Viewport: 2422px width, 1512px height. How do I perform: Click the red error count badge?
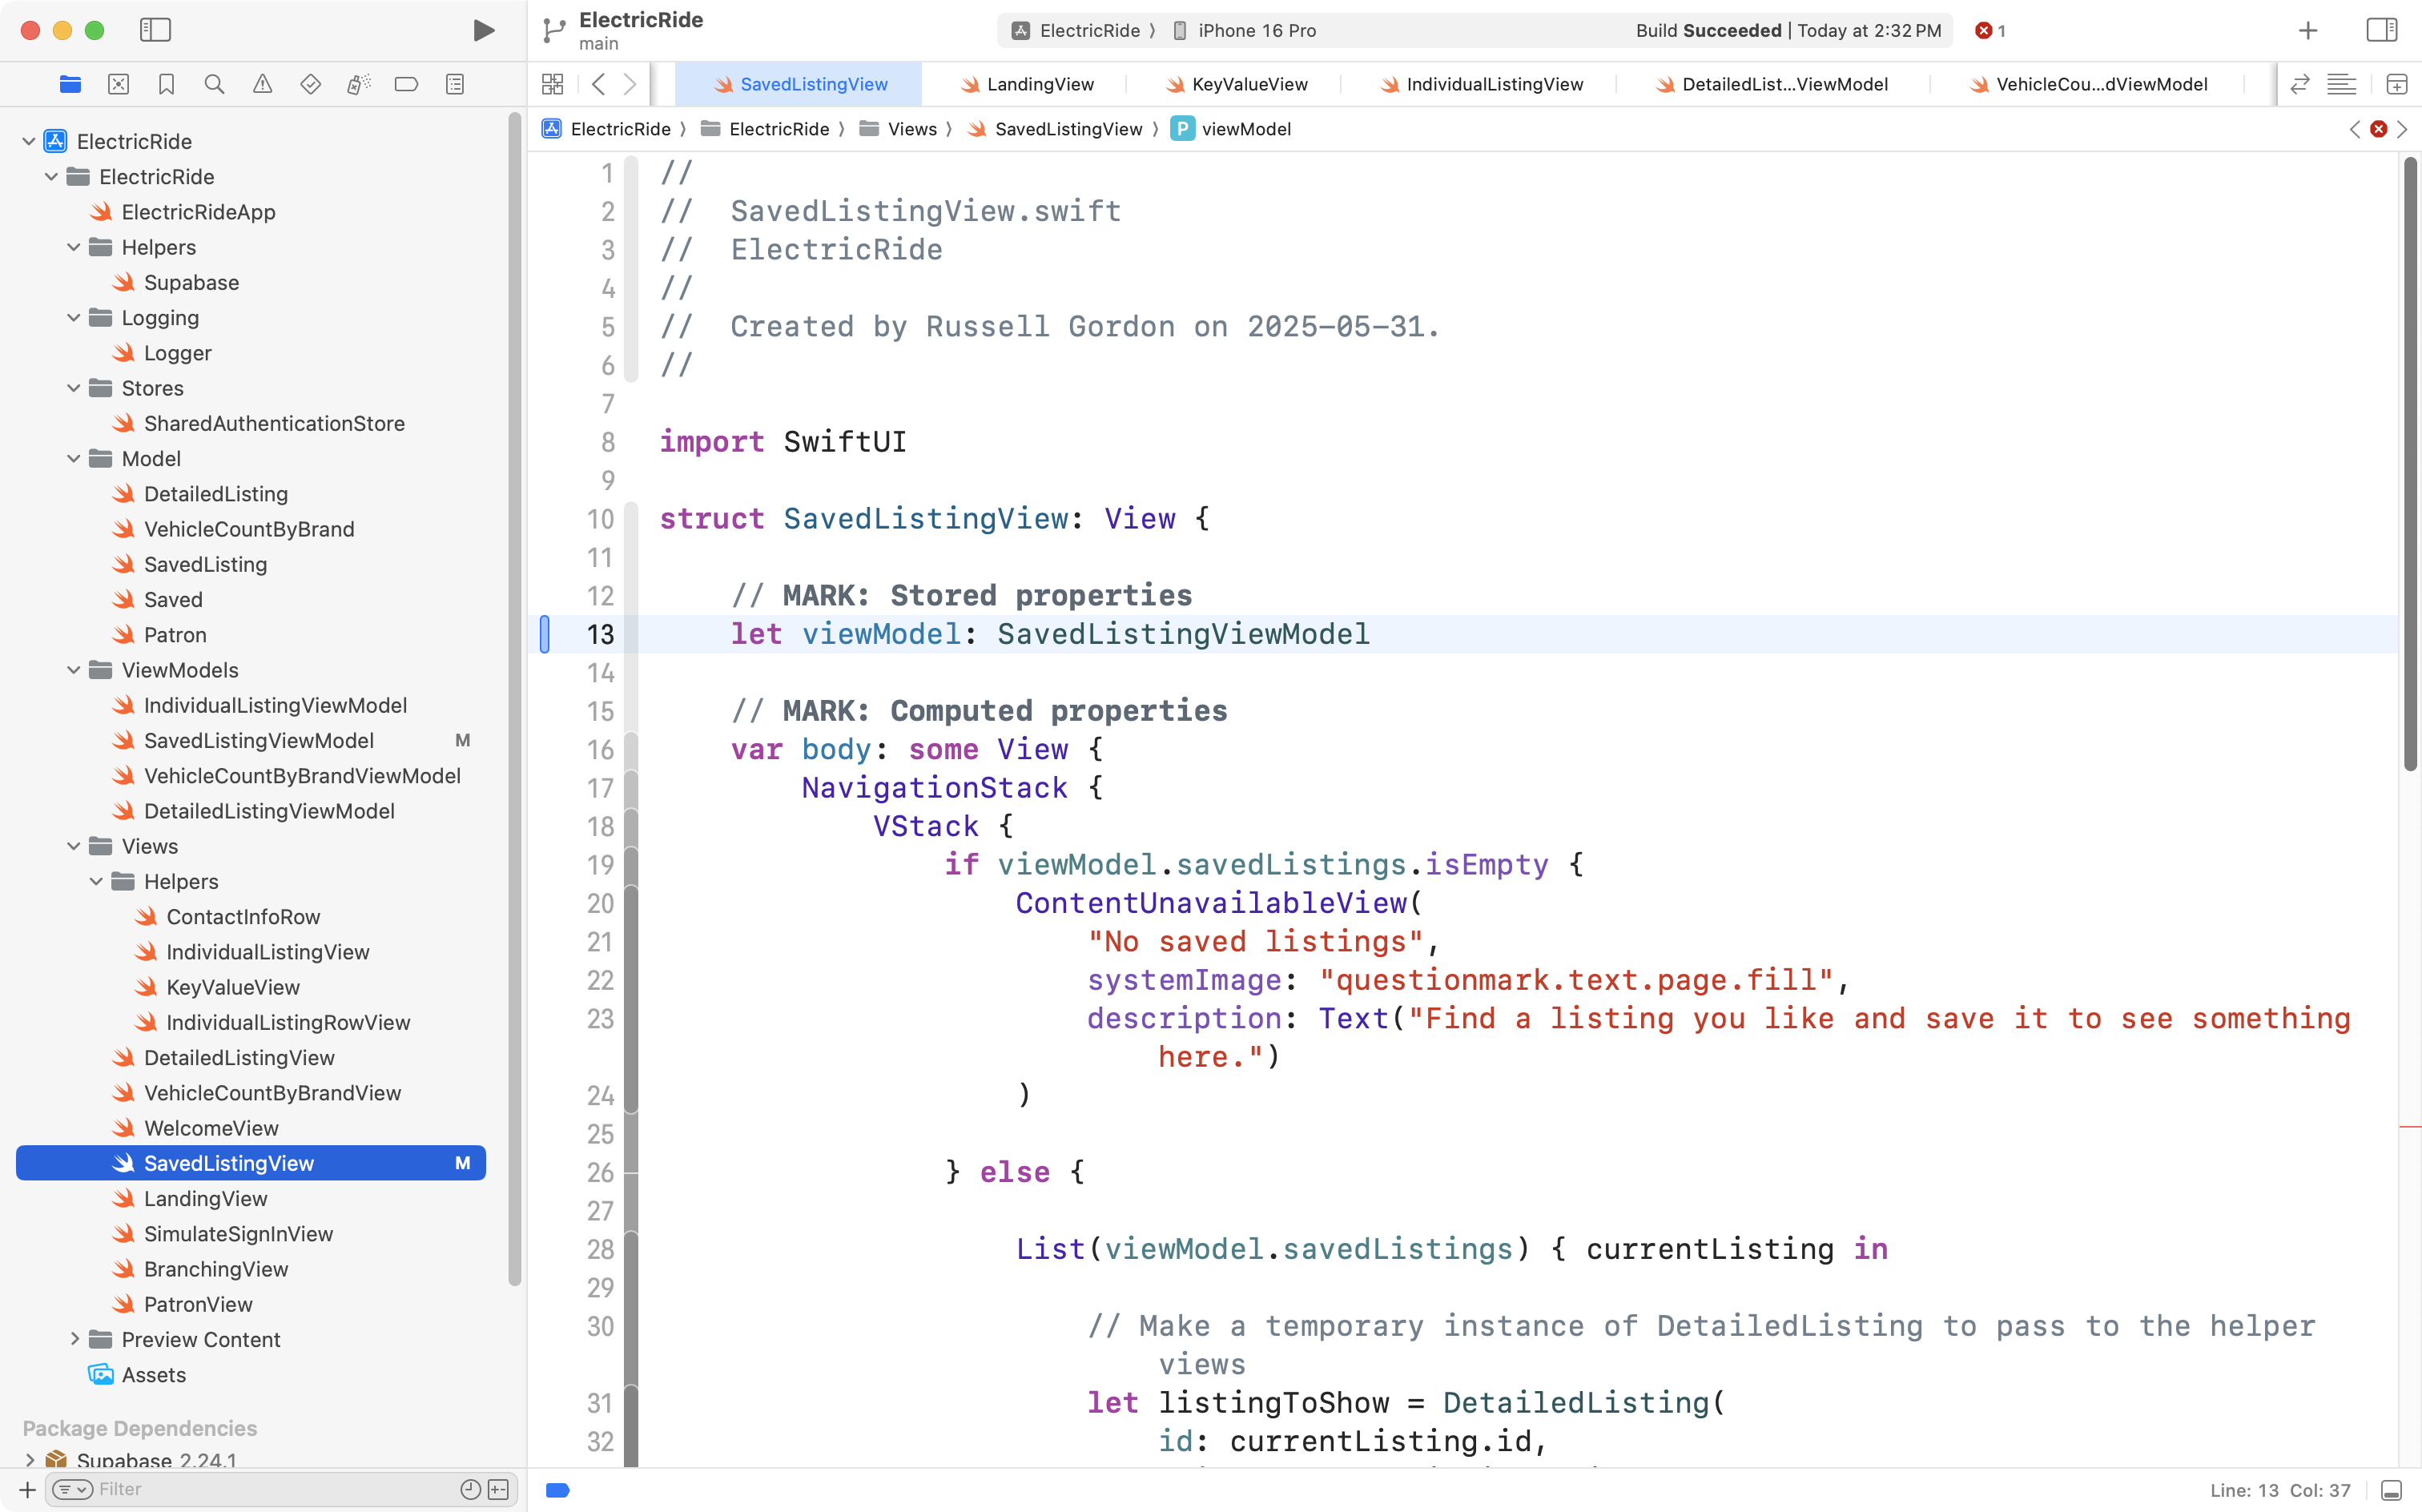click(1990, 30)
